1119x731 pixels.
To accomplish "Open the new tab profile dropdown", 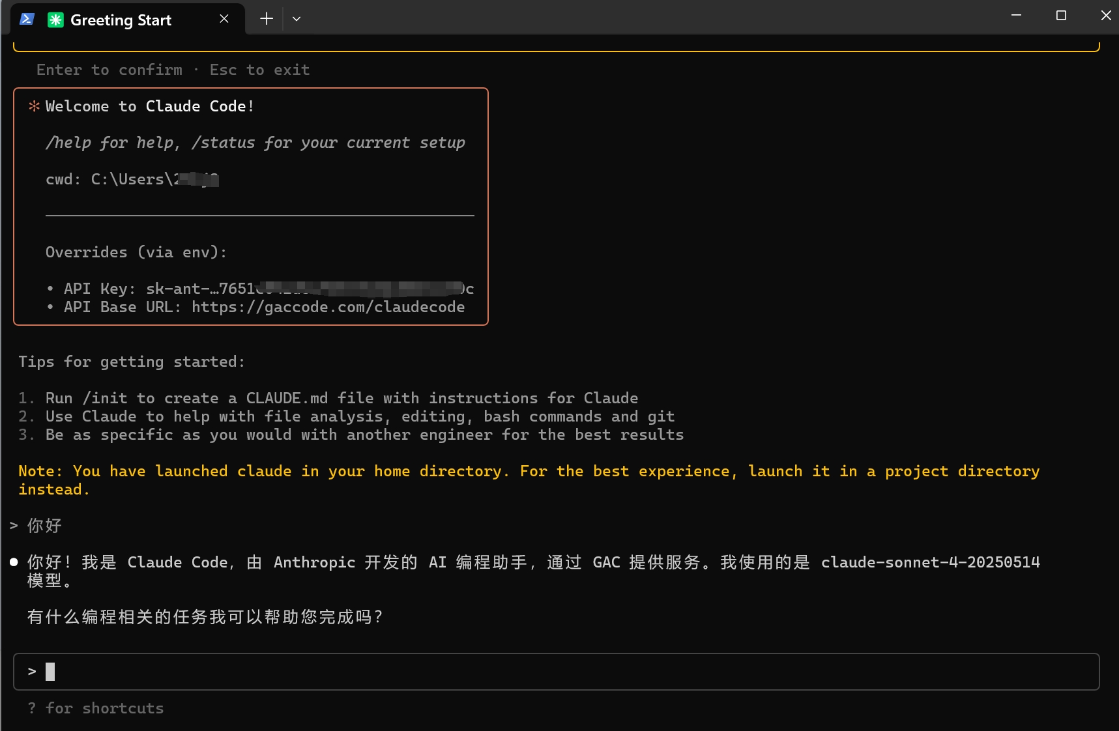I will [297, 19].
